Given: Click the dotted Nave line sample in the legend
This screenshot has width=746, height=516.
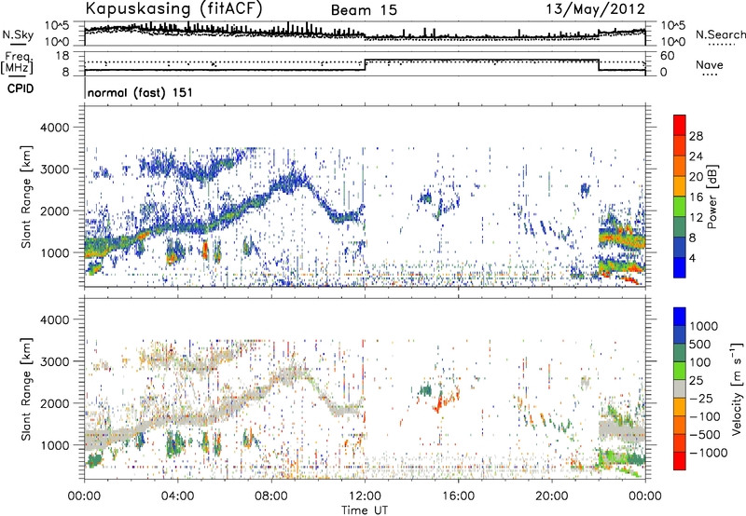Looking at the screenshot, I should pos(710,75).
